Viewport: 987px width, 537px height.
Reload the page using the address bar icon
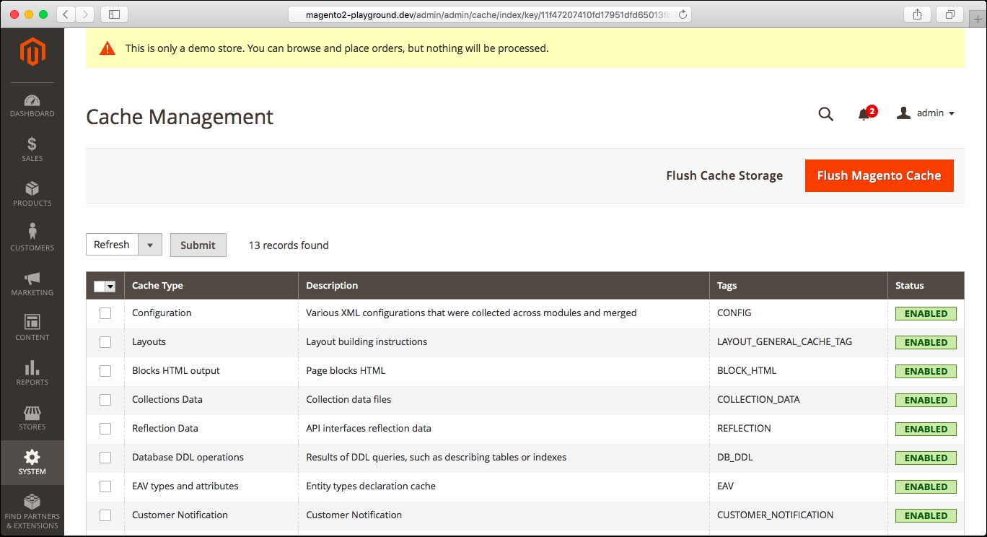[x=683, y=14]
